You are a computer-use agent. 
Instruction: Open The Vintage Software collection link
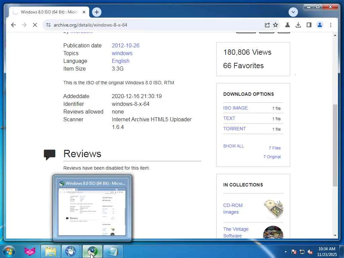236,232
